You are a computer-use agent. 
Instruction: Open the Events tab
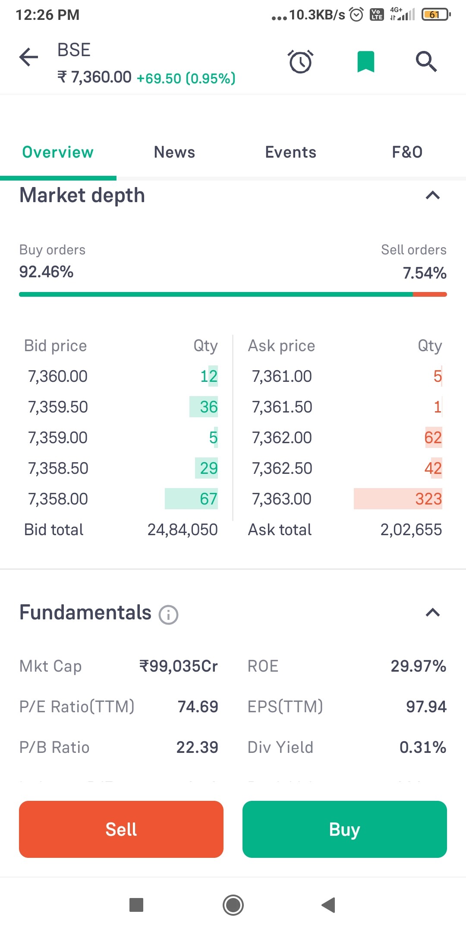pos(291,152)
